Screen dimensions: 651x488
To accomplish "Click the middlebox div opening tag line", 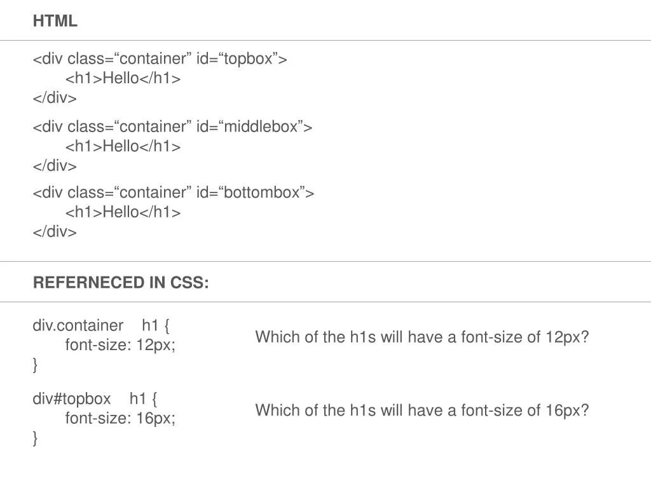I will click(172, 127).
